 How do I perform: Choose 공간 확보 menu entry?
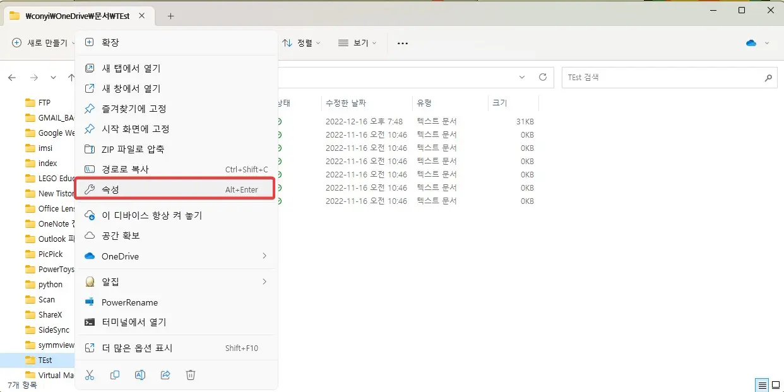pyautogui.click(x=176, y=235)
